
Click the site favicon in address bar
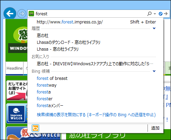31,14
